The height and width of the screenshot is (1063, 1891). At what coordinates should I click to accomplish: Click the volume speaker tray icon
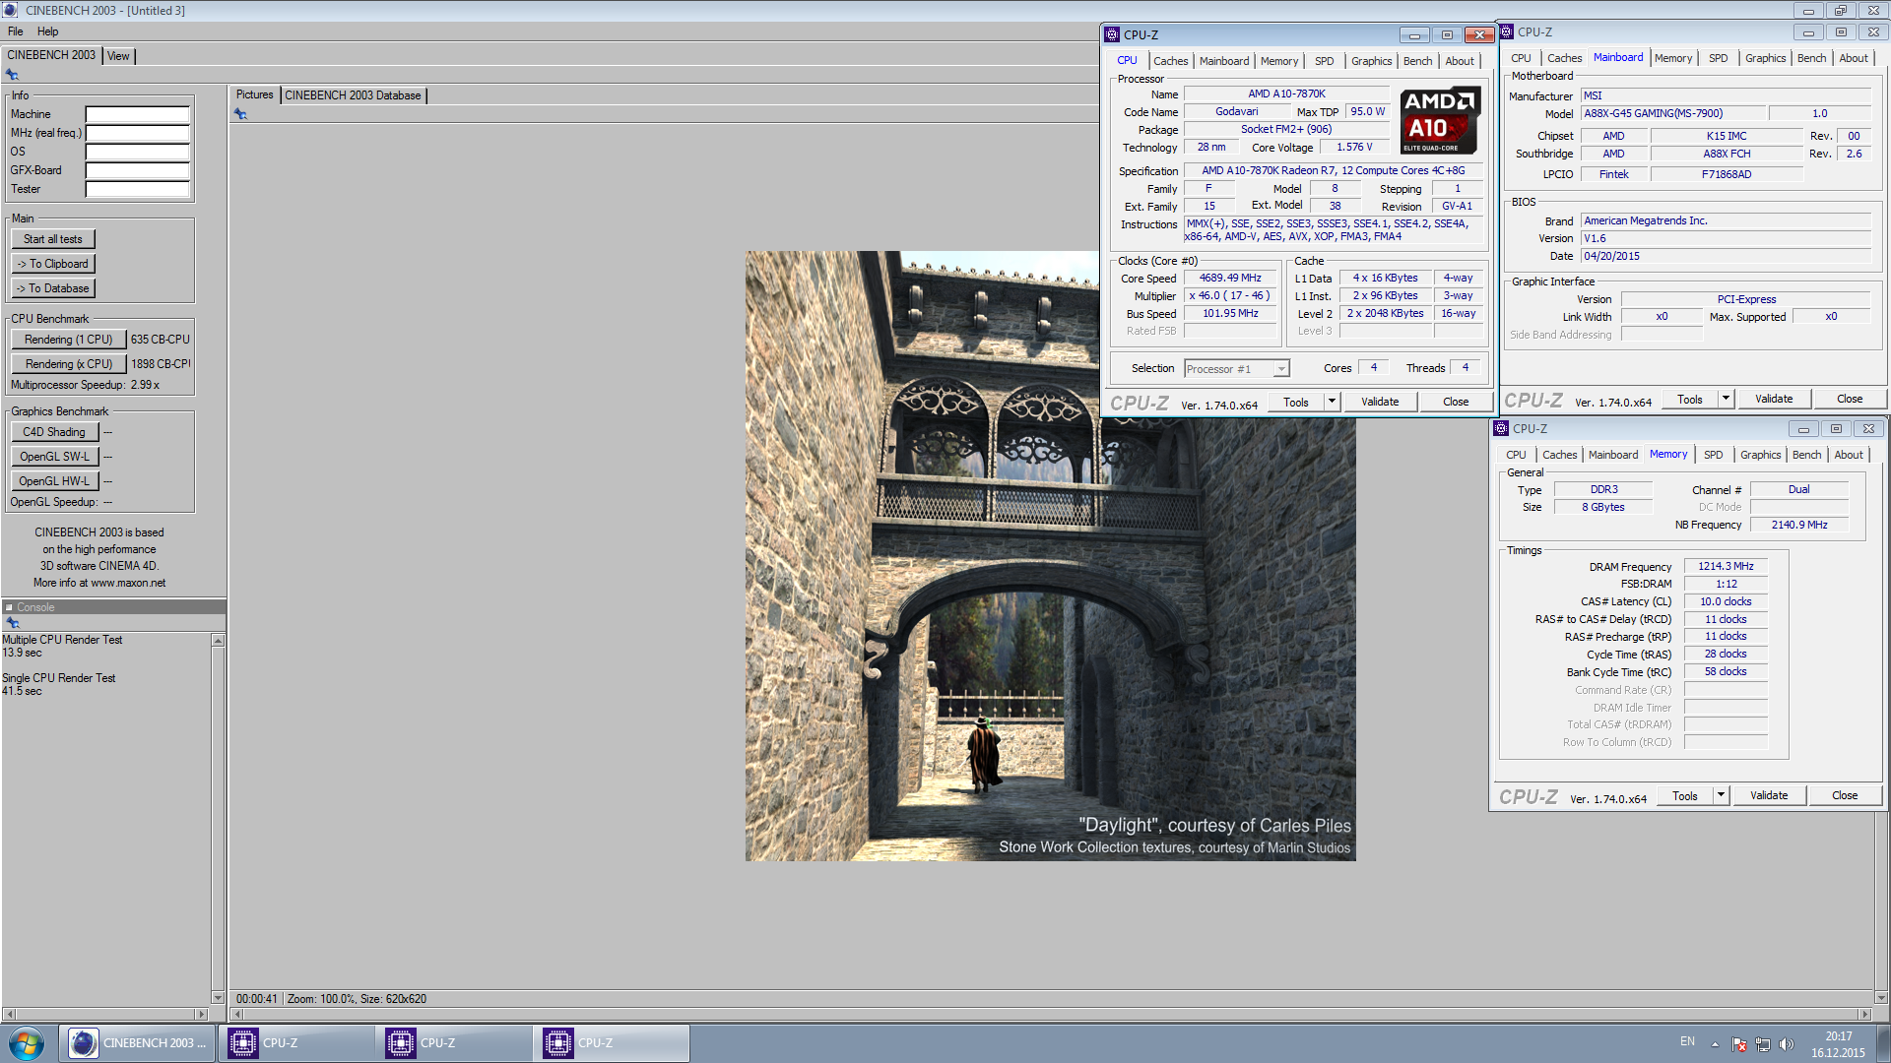pos(1787,1044)
